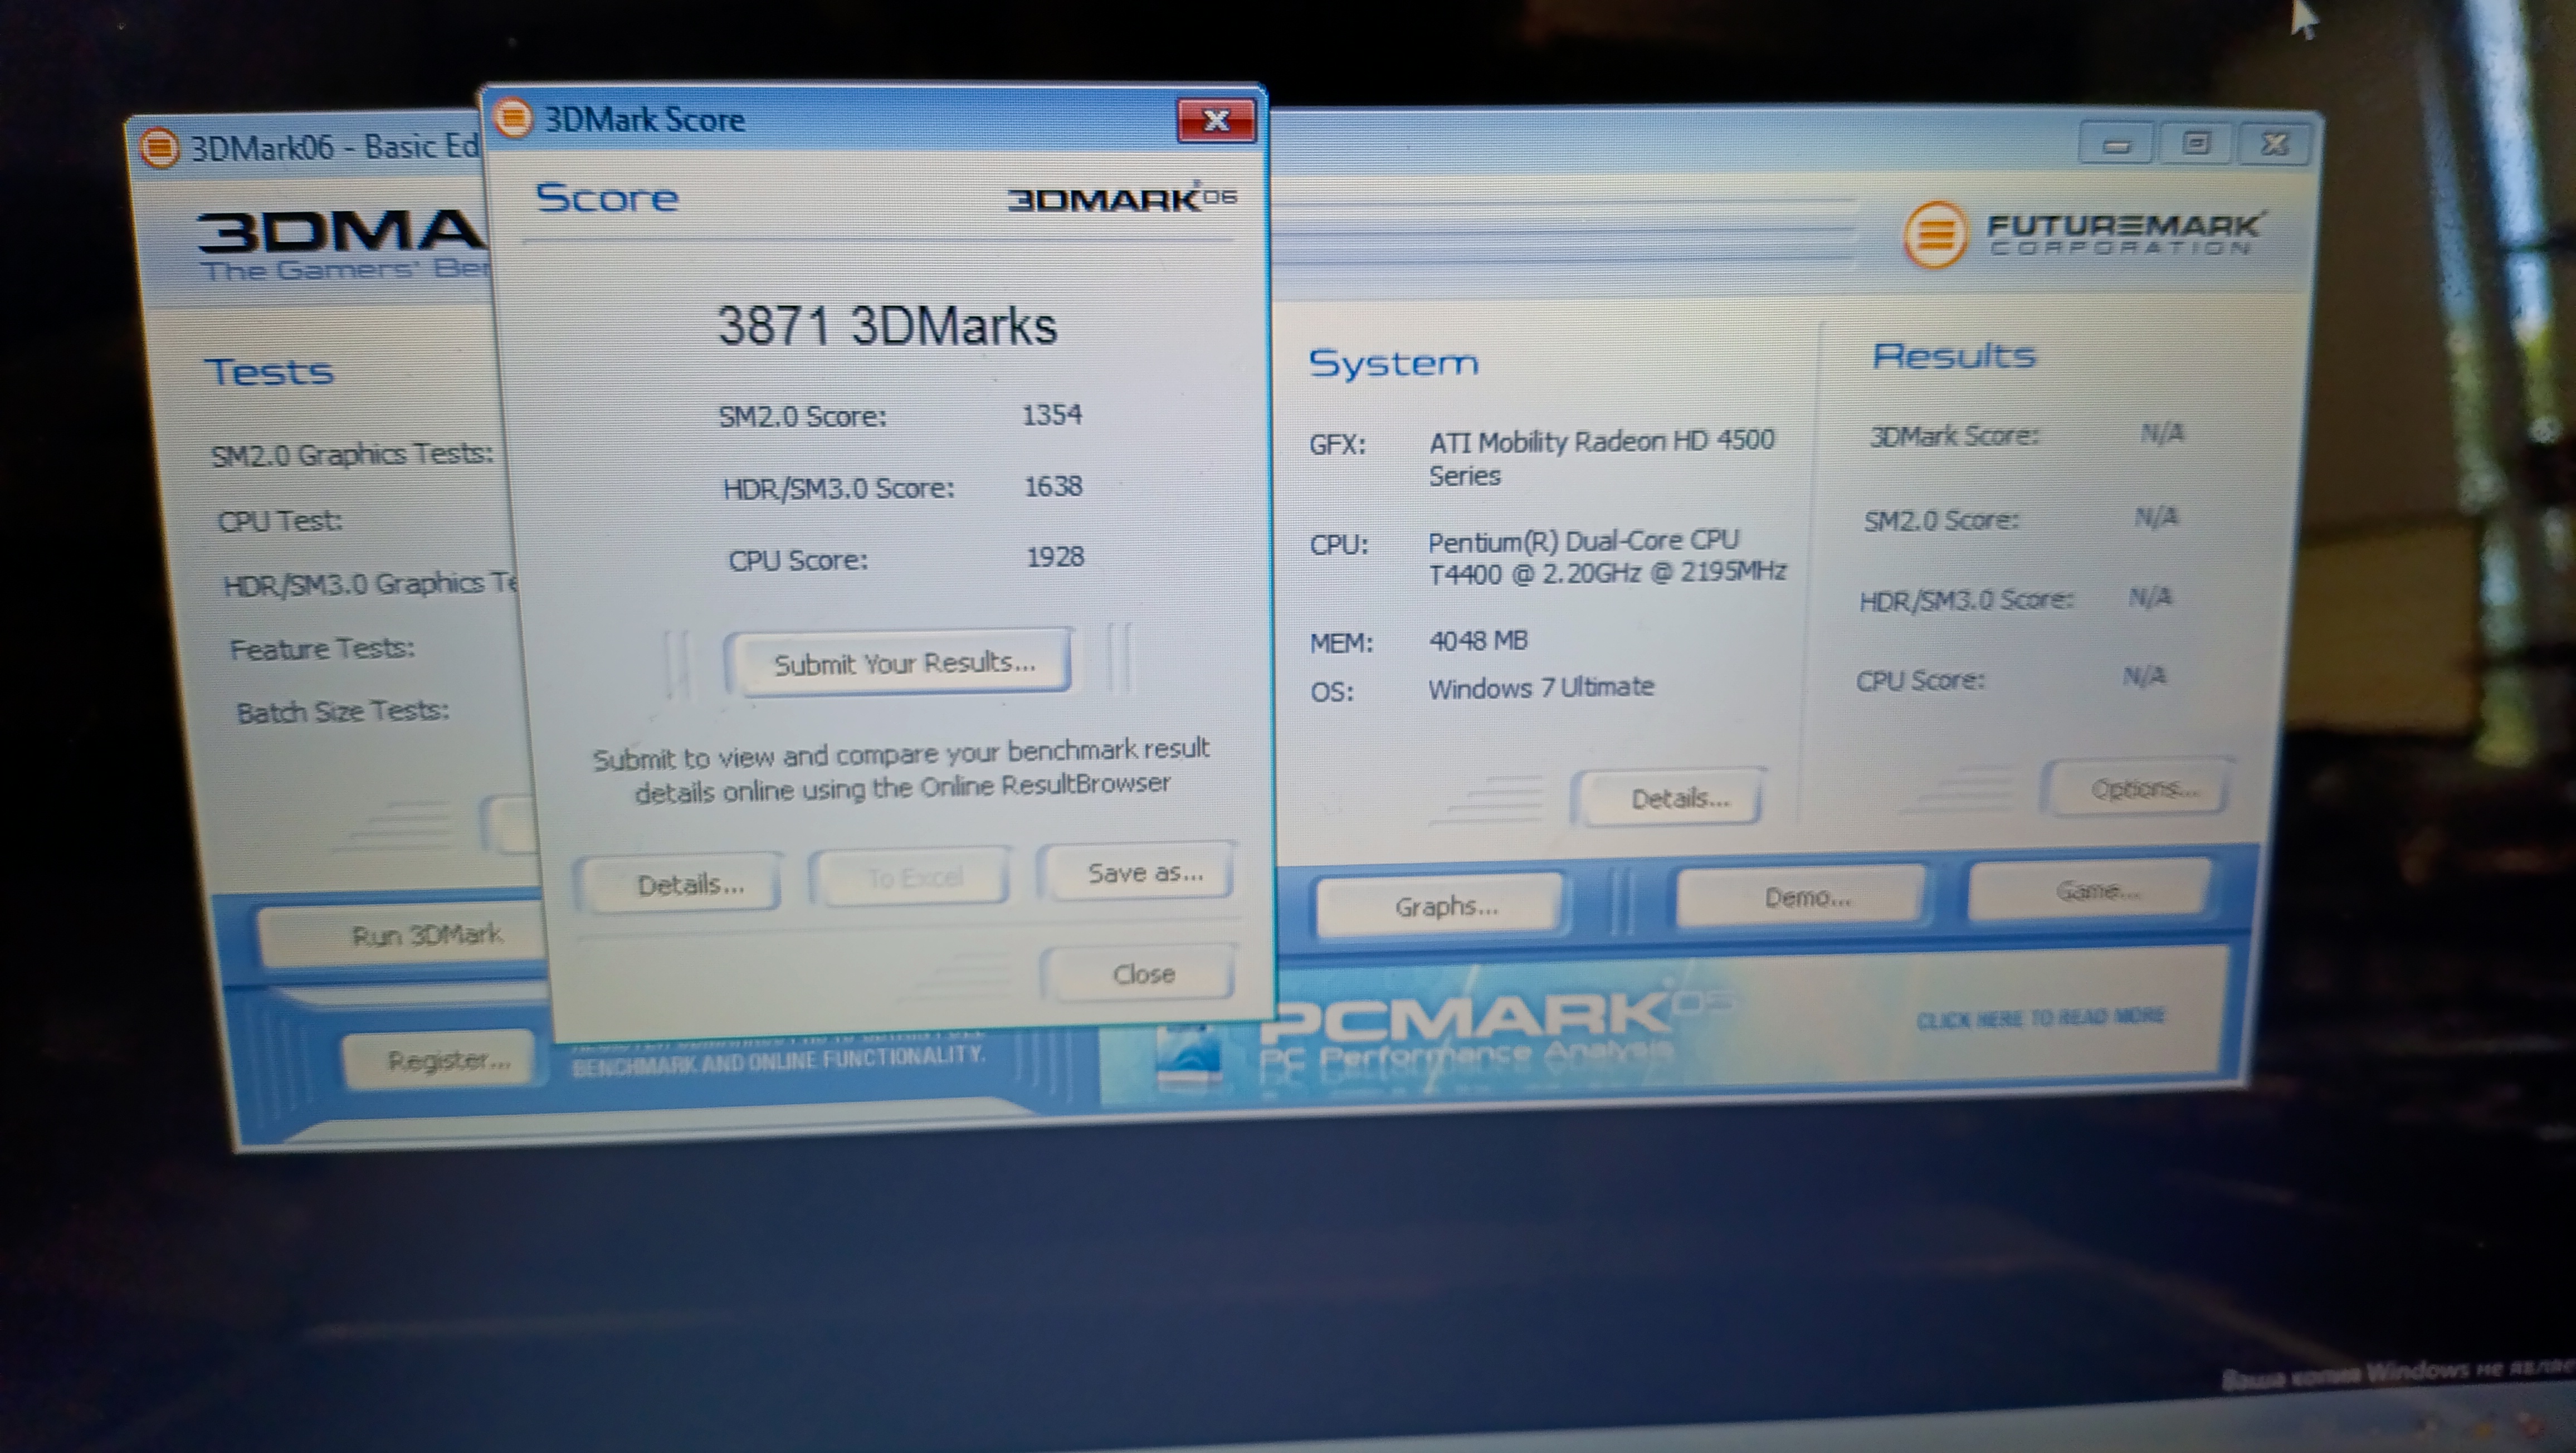Click 3DMark06 main window title icon

pos(159,149)
